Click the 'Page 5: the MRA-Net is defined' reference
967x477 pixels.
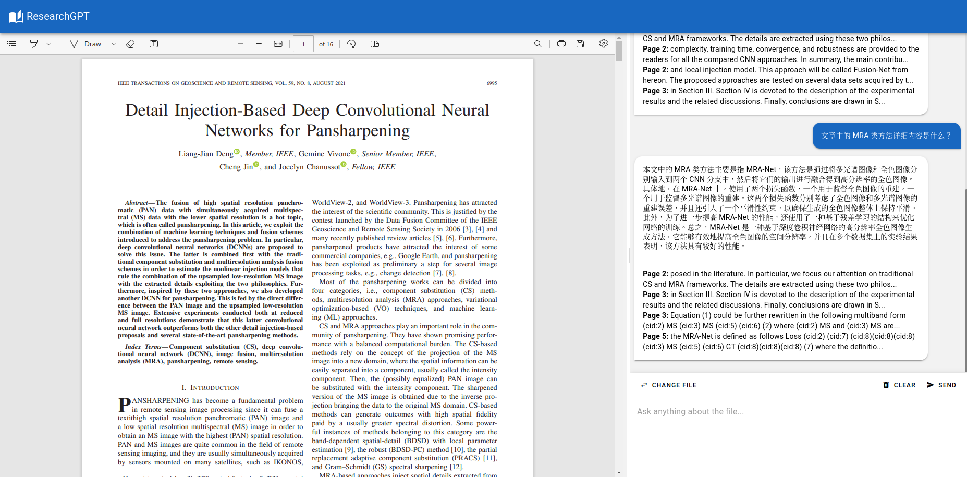coord(779,341)
